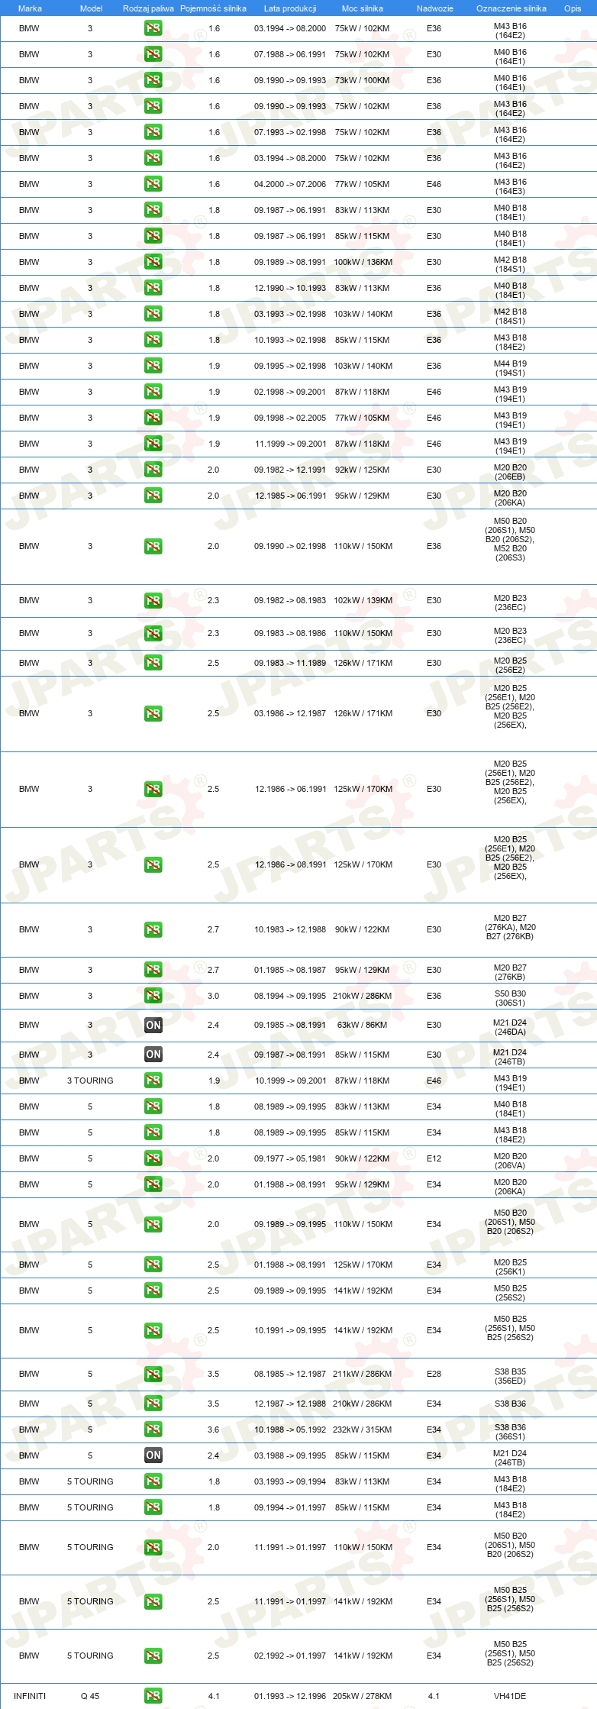Click the 10.1983 -> 12.1988 production years
The image size is (597, 1709).
[x=290, y=929]
